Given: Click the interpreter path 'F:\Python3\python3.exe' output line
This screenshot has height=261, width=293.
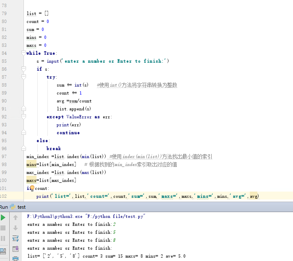Looking at the screenshot, I should (86, 216).
